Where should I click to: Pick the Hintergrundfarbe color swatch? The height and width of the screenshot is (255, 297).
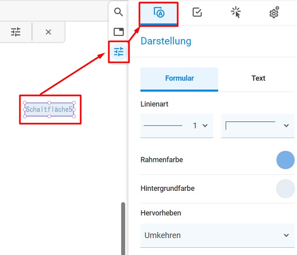pos(285,188)
